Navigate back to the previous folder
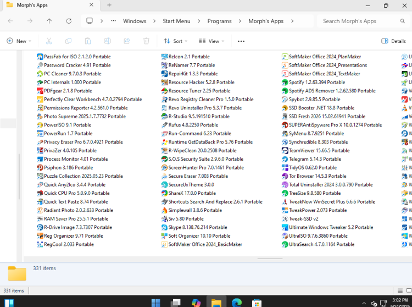 pos(10,21)
